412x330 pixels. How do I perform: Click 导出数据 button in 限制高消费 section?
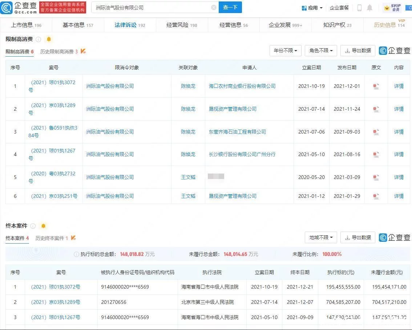358,50
